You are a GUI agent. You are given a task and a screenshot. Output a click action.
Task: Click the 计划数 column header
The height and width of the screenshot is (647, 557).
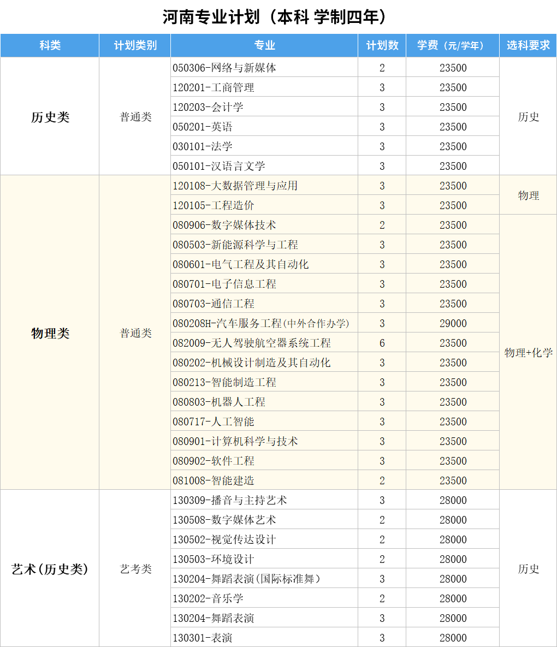382,45
